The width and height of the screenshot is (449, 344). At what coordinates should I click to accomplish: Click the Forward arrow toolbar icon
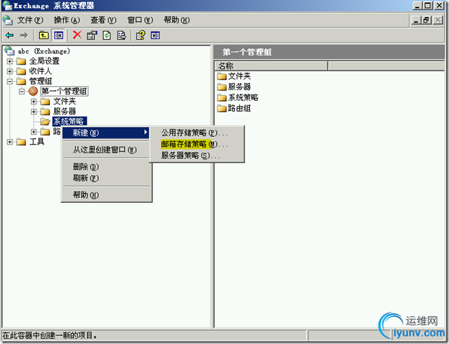click(x=24, y=36)
